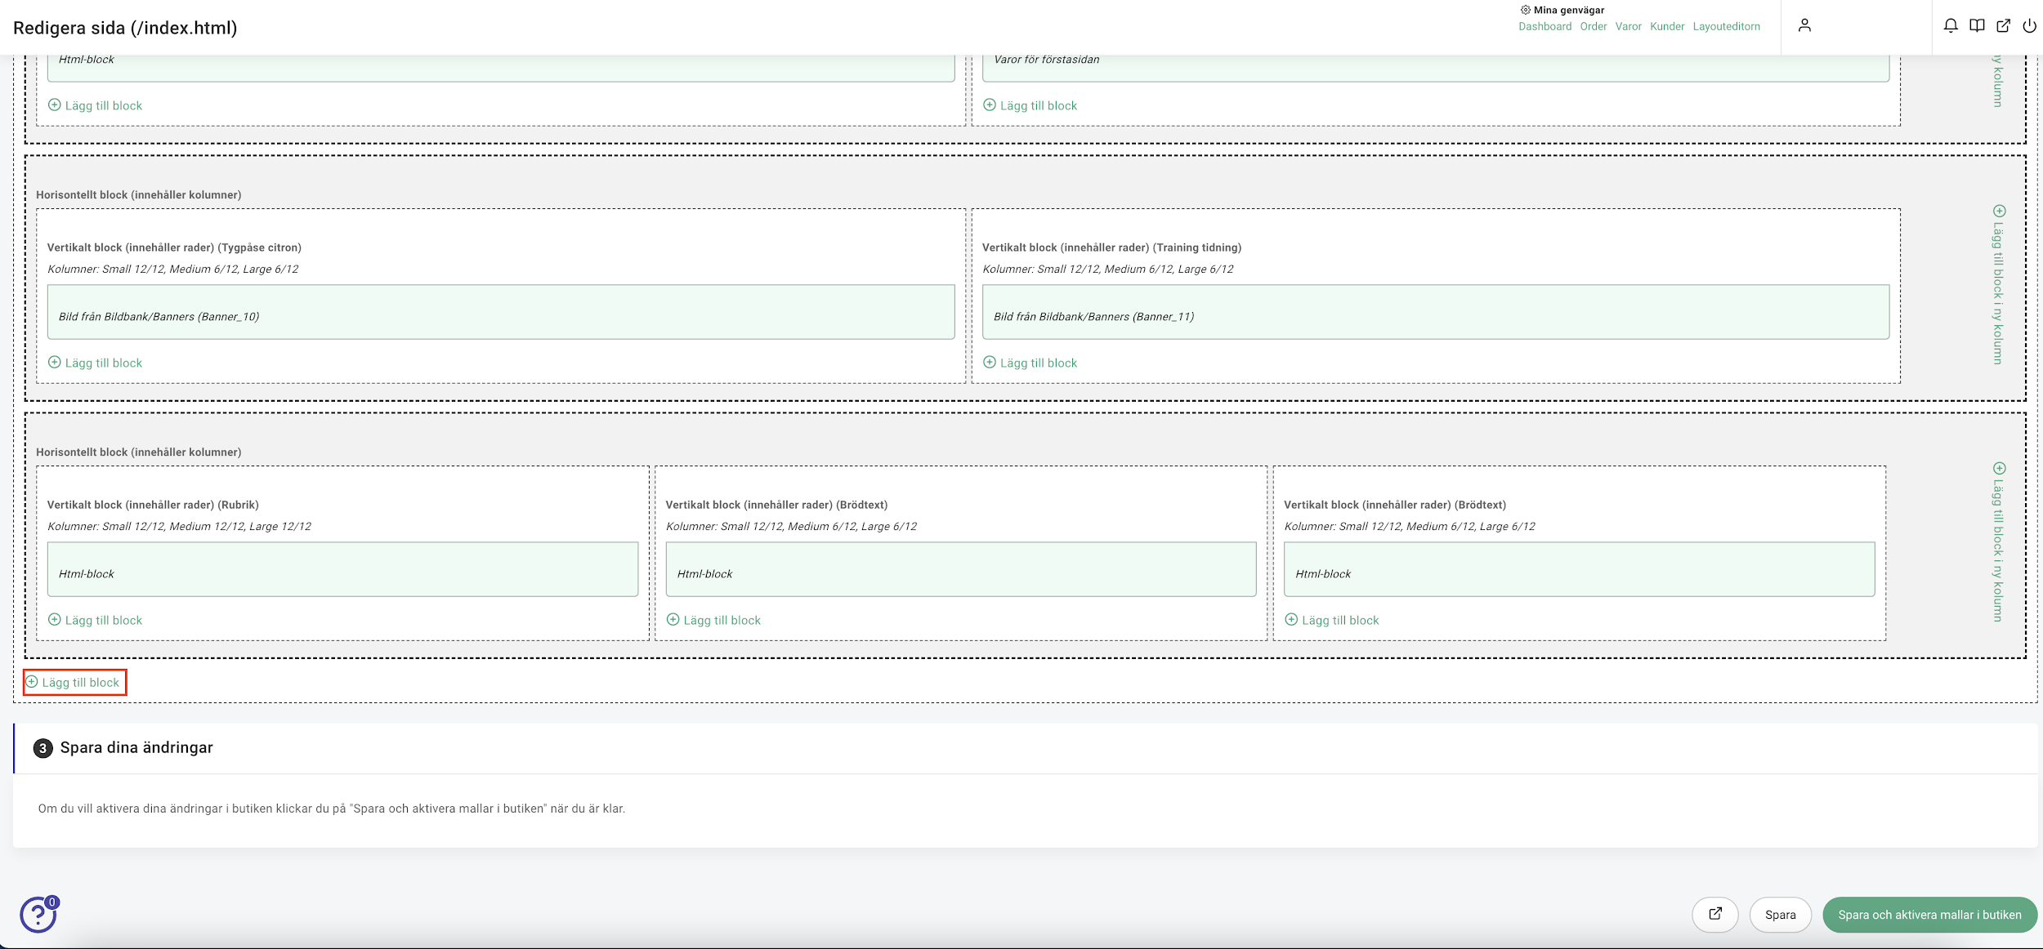Add block under the right Brödtext Html-block
Viewport: 2043px width, 949px height.
(x=1332, y=620)
